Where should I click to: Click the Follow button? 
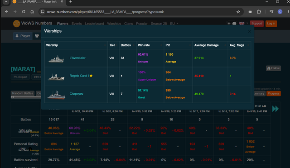point(273,68)
